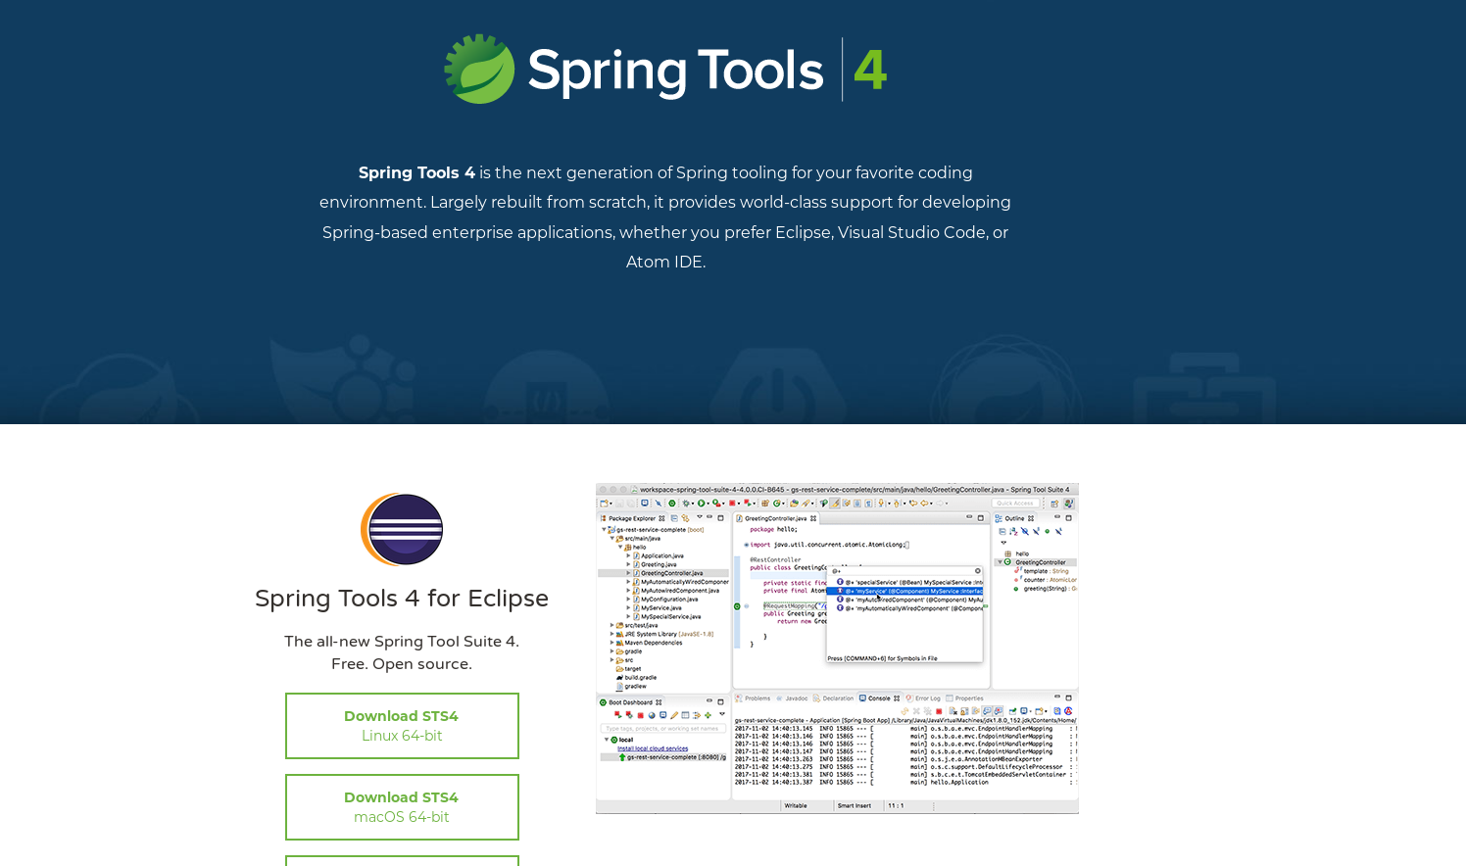Click the Eclipse logo icon
The width and height of the screenshot is (1466, 866).
point(402,529)
